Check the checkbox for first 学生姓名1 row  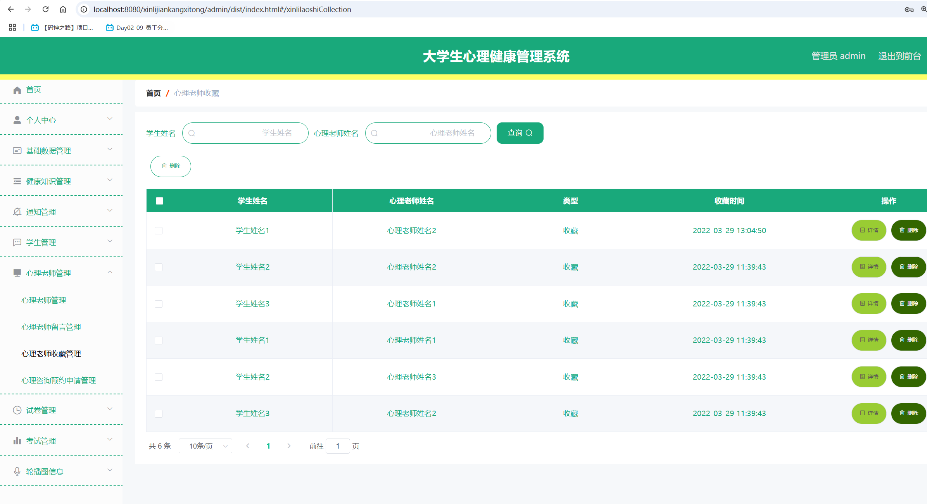(x=158, y=230)
